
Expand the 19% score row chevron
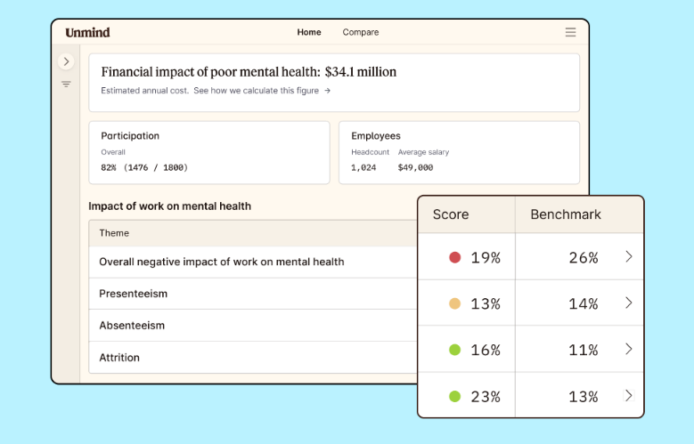pos(629,257)
